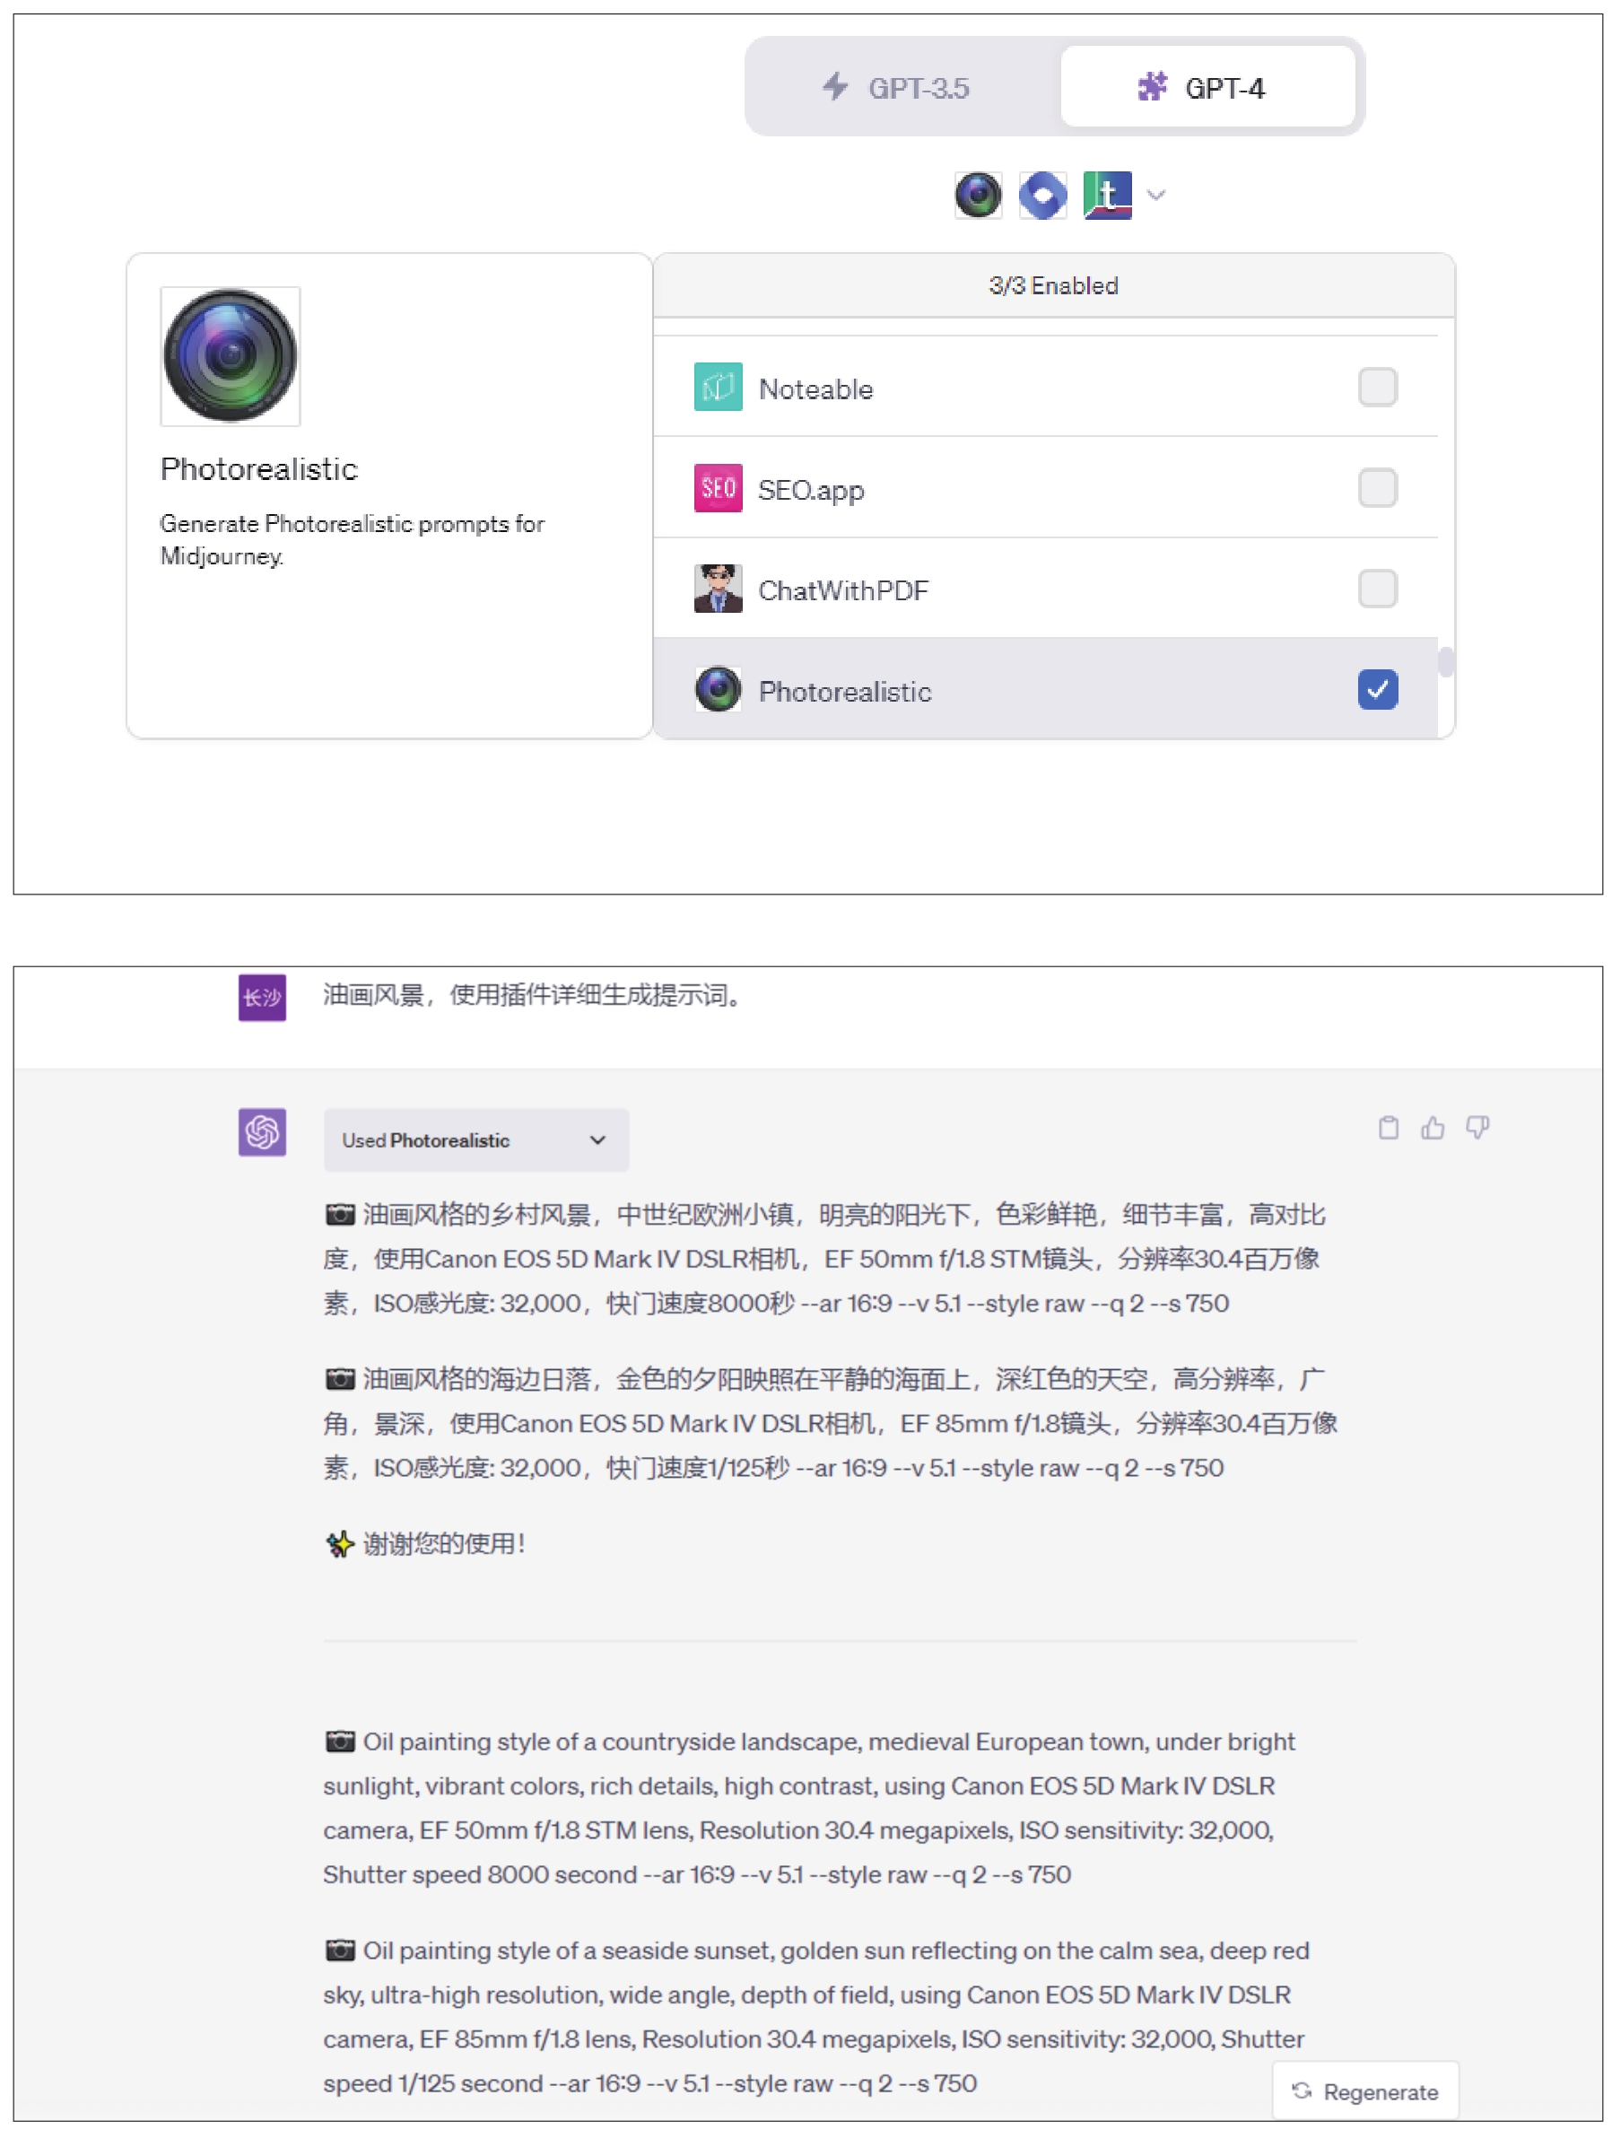1612x2130 pixels.
Task: Click the camera lens plugin icon below GPT-4
Action: pos(979,196)
